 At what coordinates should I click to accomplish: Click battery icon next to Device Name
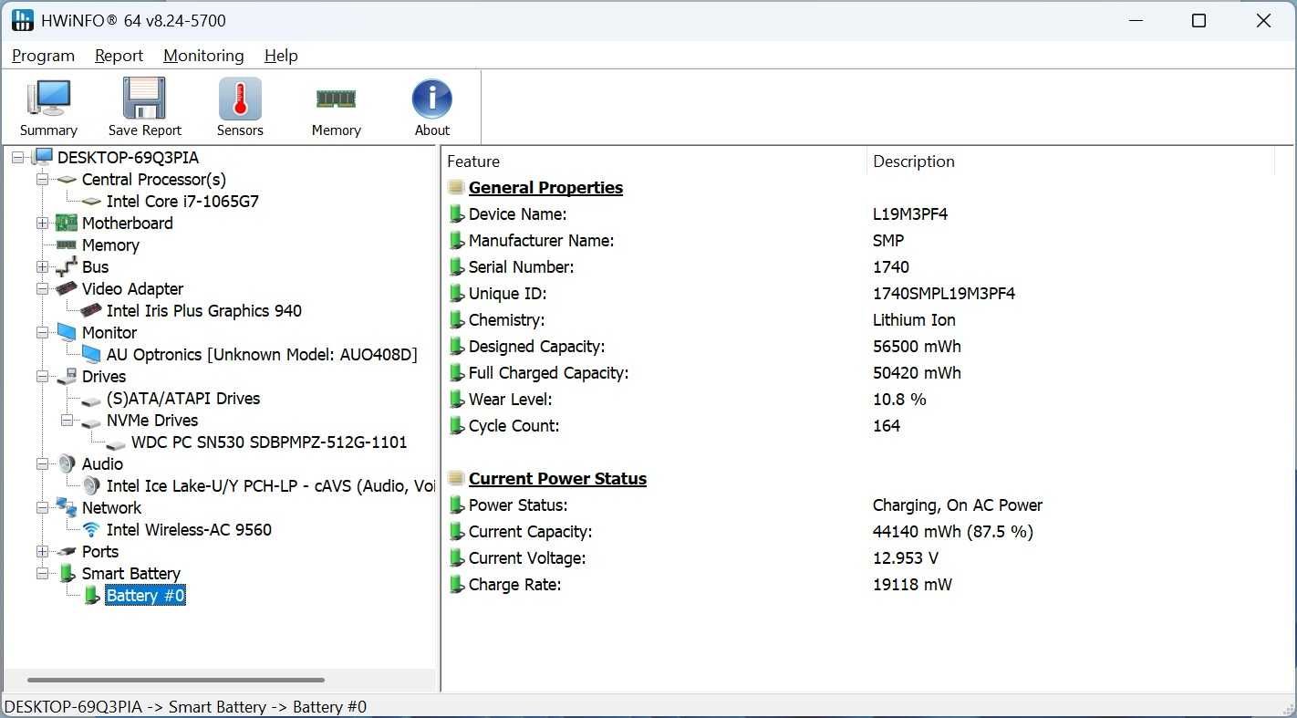click(x=457, y=214)
